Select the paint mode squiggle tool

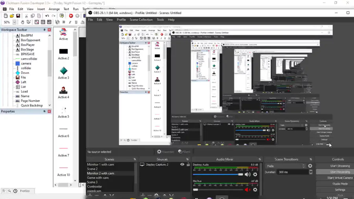click(29, 22)
